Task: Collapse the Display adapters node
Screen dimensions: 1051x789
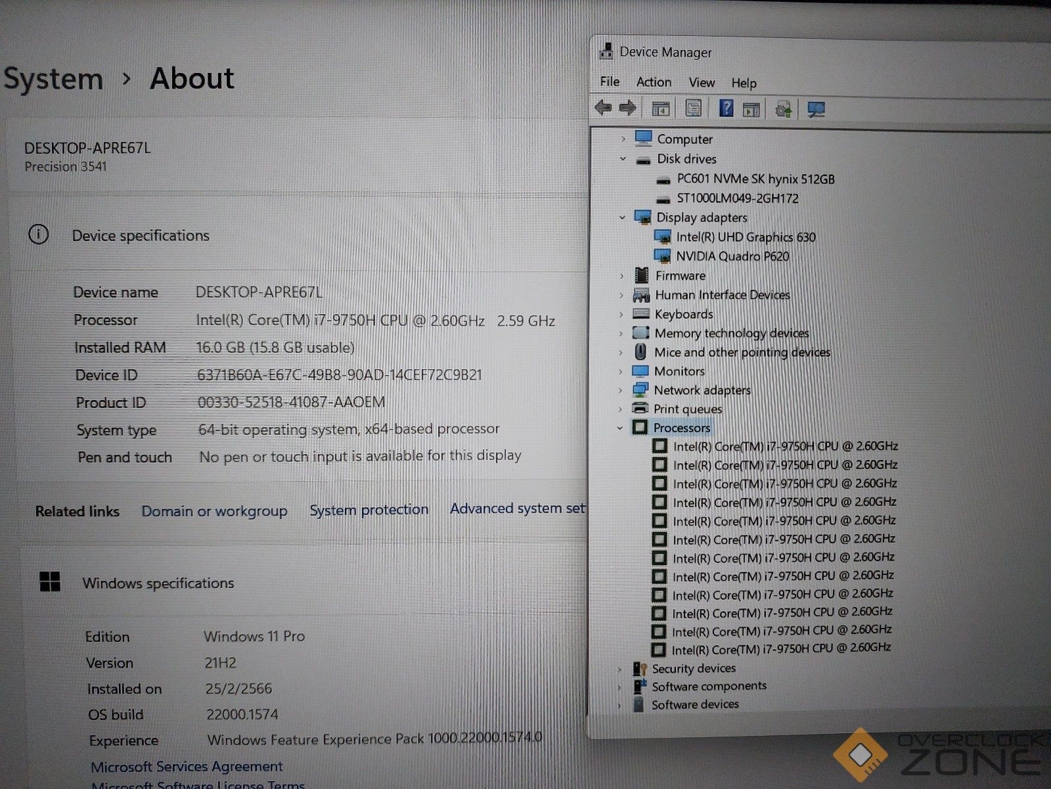Action: (x=622, y=217)
